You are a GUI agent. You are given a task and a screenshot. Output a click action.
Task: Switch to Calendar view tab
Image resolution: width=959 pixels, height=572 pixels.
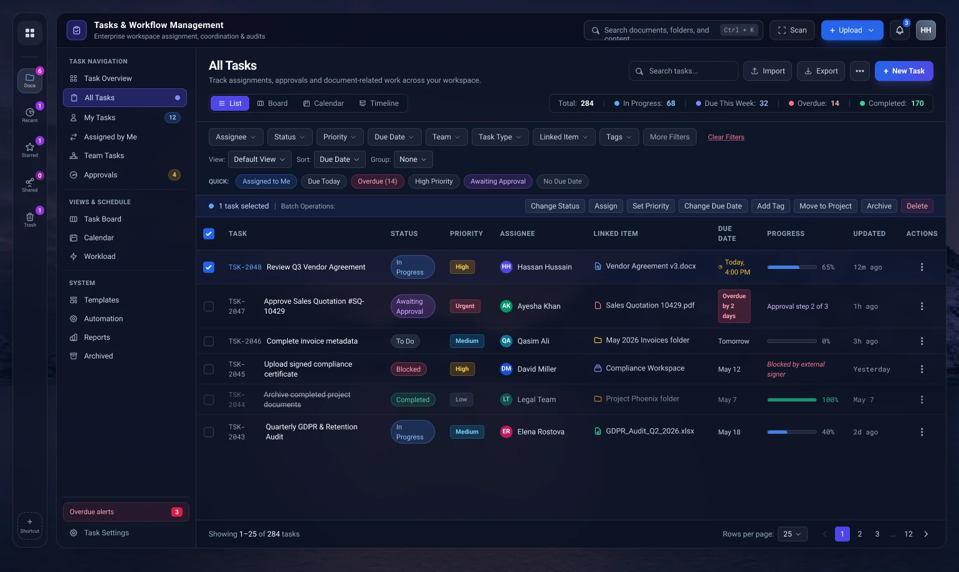click(323, 103)
